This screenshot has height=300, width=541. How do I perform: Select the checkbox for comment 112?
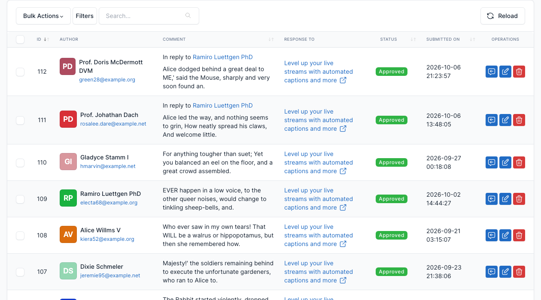(20, 72)
